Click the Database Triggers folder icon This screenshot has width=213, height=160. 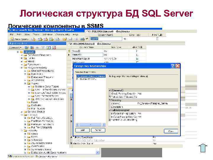tap(29, 77)
